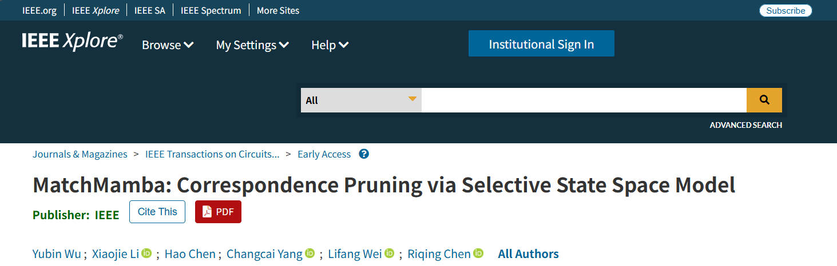Click the Cite This button
This screenshot has width=837, height=266.
click(157, 212)
